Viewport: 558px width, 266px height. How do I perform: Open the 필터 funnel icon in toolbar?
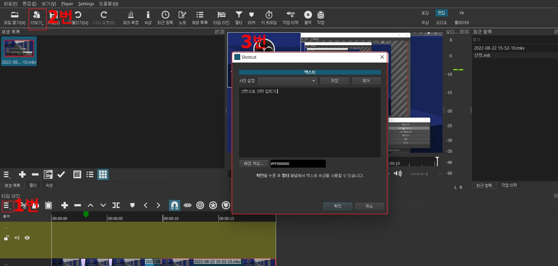(239, 15)
